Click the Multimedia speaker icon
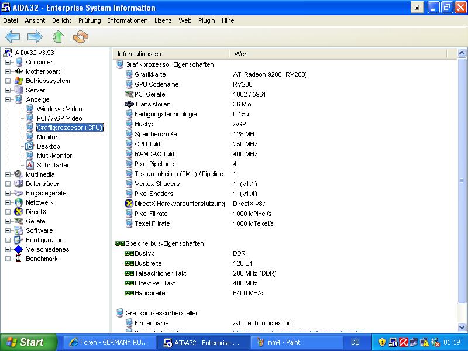Image resolution: width=468 pixels, height=351 pixels. tap(19, 174)
